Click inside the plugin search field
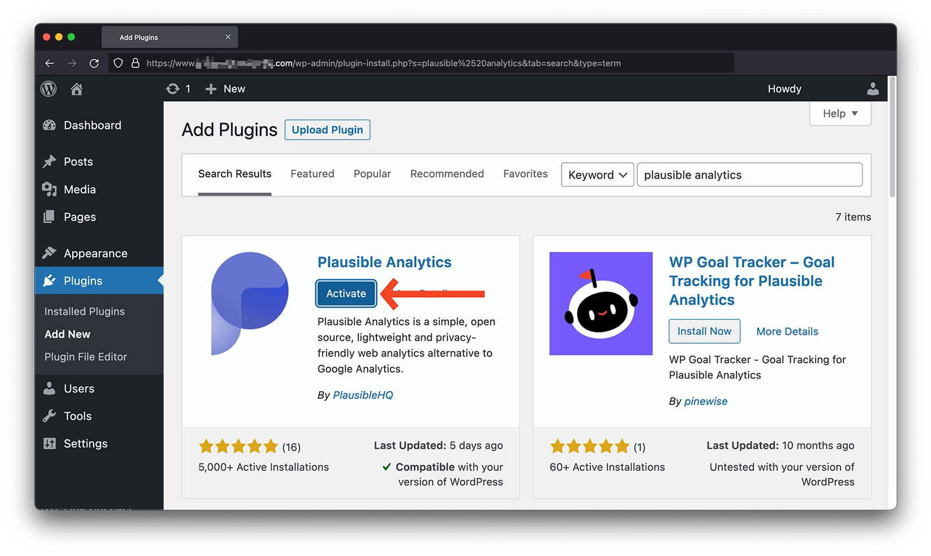 coord(749,174)
